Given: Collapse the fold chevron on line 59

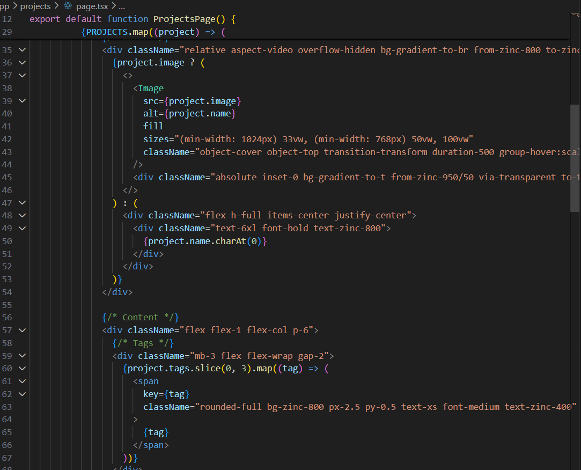Looking at the screenshot, I should pyautogui.click(x=22, y=356).
